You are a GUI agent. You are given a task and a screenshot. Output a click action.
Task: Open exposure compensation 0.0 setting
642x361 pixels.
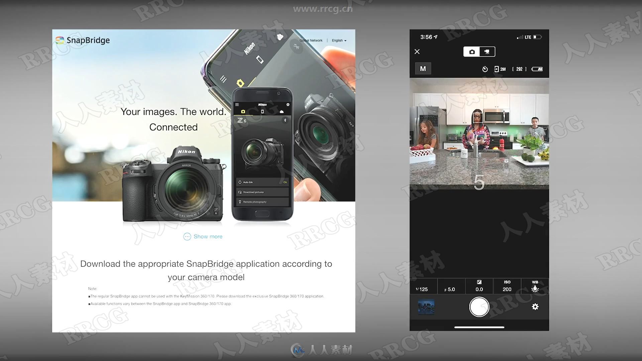tap(479, 286)
